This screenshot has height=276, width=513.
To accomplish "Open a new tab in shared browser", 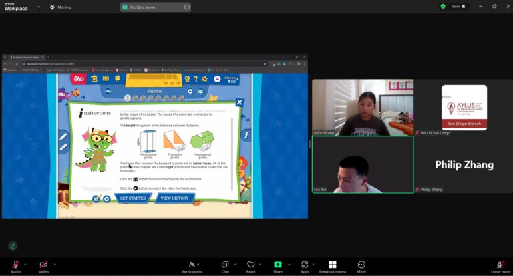I will click(48, 57).
